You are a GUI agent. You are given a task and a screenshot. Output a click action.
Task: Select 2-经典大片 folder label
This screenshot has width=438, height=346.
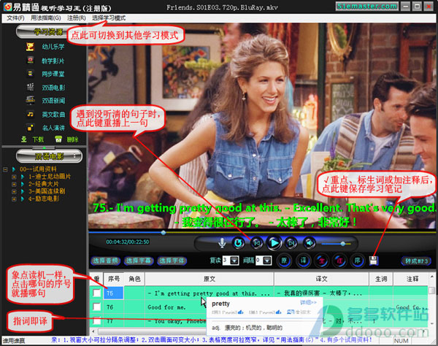pyautogui.click(x=43, y=184)
